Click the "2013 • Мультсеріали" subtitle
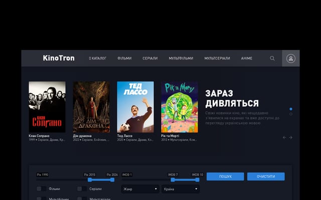 pyautogui.click(x=179, y=140)
